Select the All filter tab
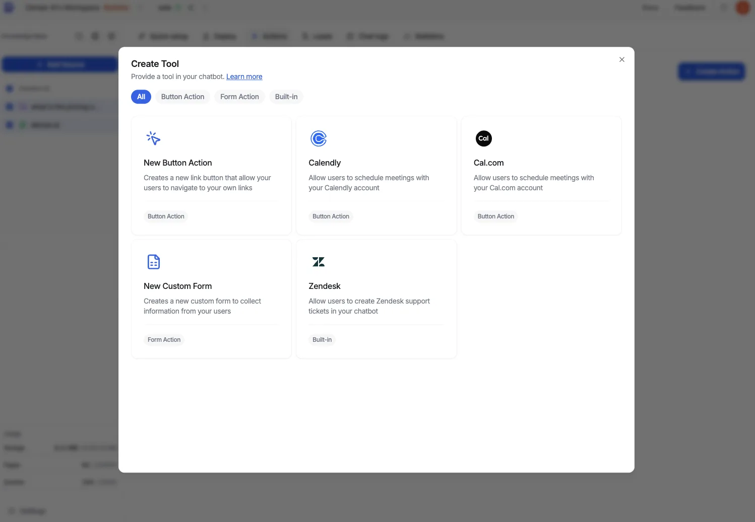Screen dimensions: 755x522 click(141, 97)
